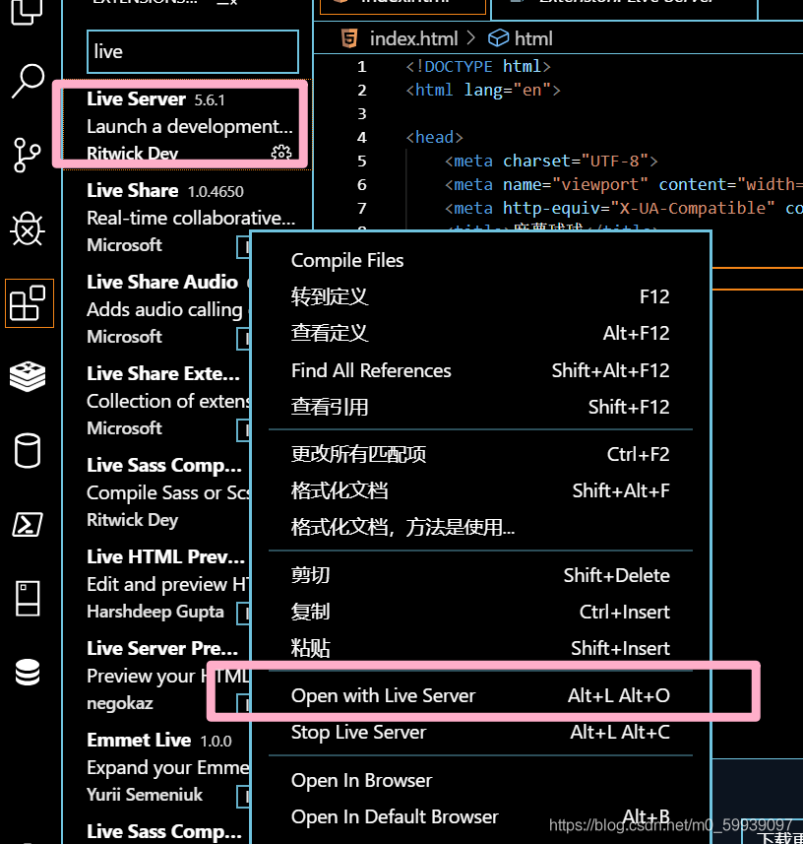Open the Extensions view icon
This screenshot has width=803, height=844.
click(x=30, y=303)
